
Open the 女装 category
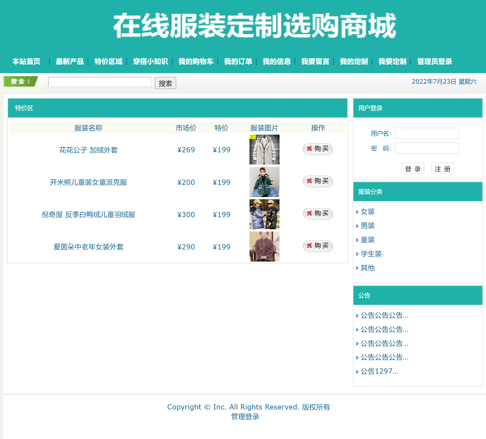[368, 212]
